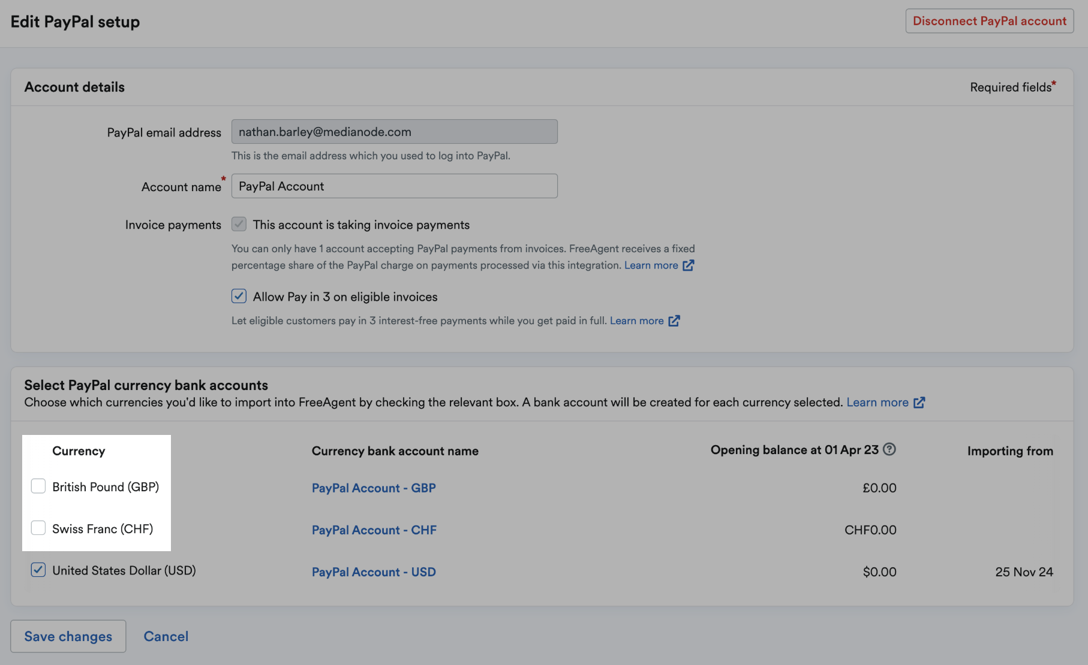Click opening balance help question mark icon

click(889, 449)
